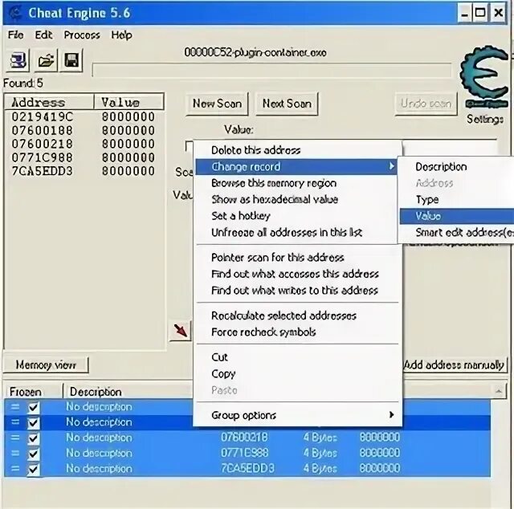Choose Show as hexadecimal value
Viewport: 514px width, 509px height.
[x=275, y=199]
